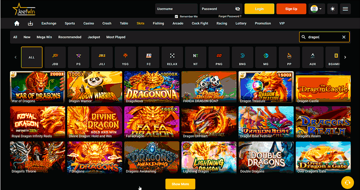Filter by RELAX provider
The height and width of the screenshot is (190, 360).
(x=172, y=58)
